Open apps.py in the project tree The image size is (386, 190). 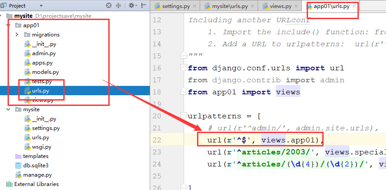point(42,63)
